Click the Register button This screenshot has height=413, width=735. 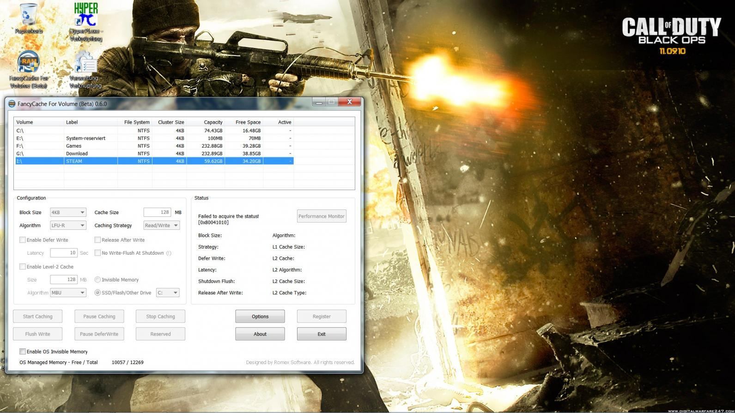[x=322, y=317]
